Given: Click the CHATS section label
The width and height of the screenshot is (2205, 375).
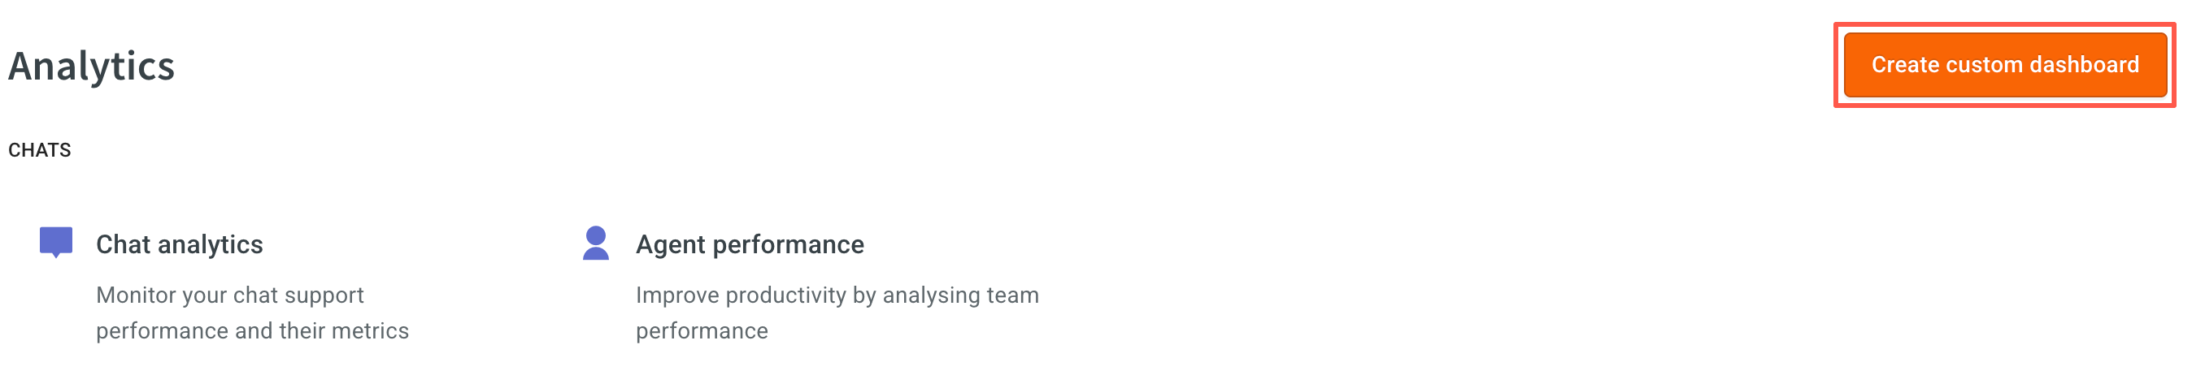Looking at the screenshot, I should (x=39, y=150).
